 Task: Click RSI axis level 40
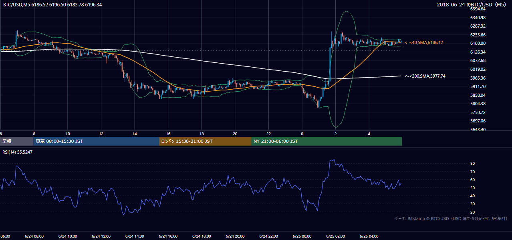click(473, 196)
